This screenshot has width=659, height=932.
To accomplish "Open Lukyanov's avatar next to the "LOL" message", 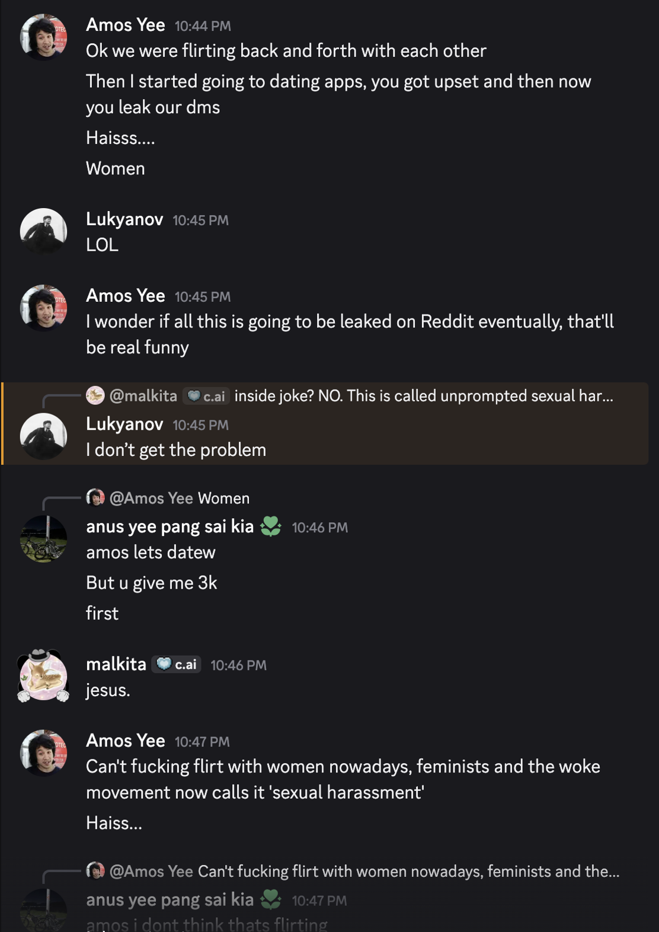I will (x=43, y=231).
